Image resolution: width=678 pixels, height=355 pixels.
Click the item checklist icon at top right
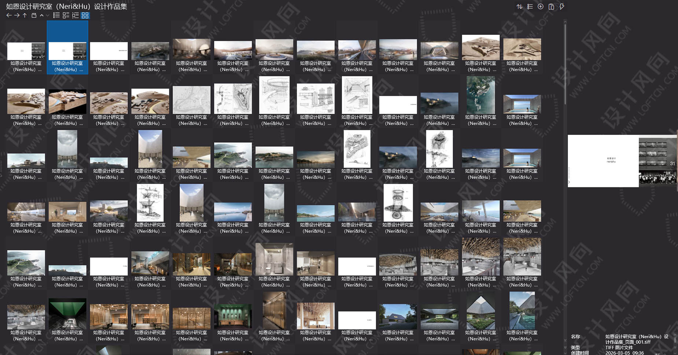tap(530, 7)
